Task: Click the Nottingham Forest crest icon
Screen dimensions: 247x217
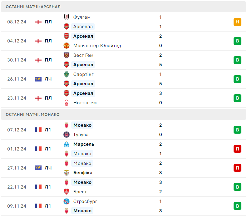Action: [x=67, y=103]
